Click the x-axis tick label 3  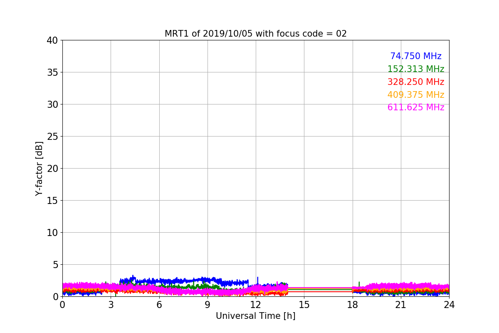click(111, 304)
